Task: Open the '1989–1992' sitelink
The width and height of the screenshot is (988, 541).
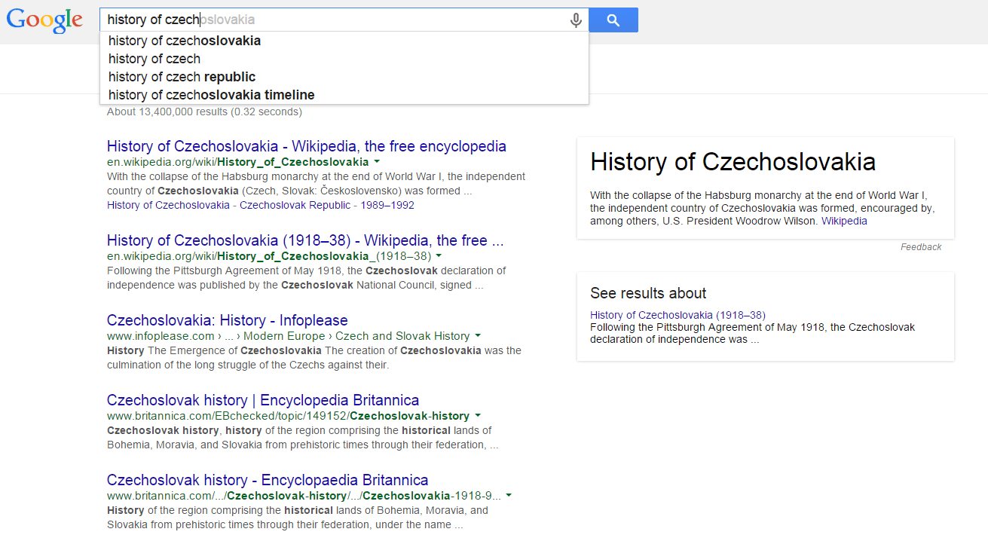Action: [x=387, y=205]
